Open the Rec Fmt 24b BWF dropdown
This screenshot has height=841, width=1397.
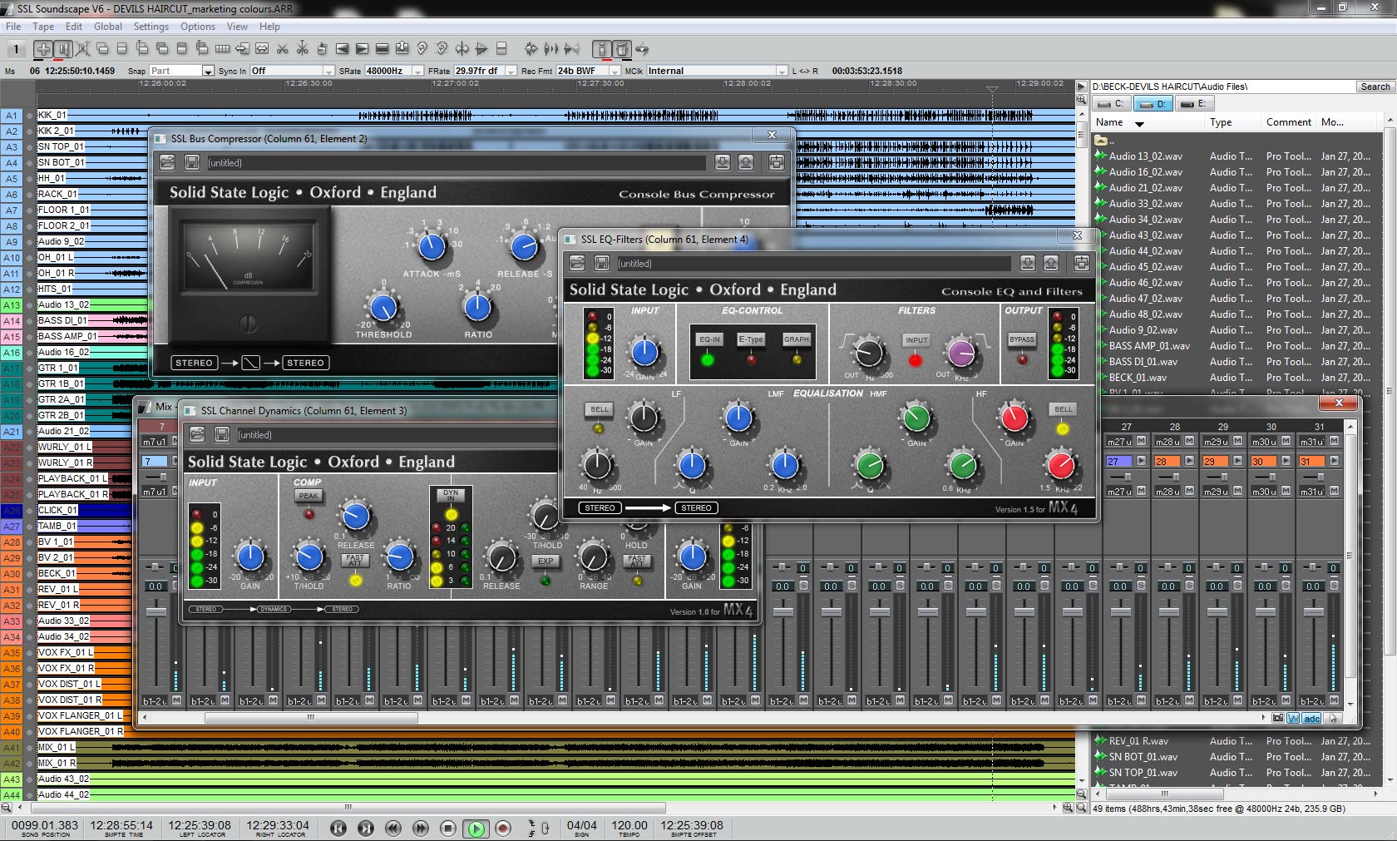pyautogui.click(x=615, y=71)
